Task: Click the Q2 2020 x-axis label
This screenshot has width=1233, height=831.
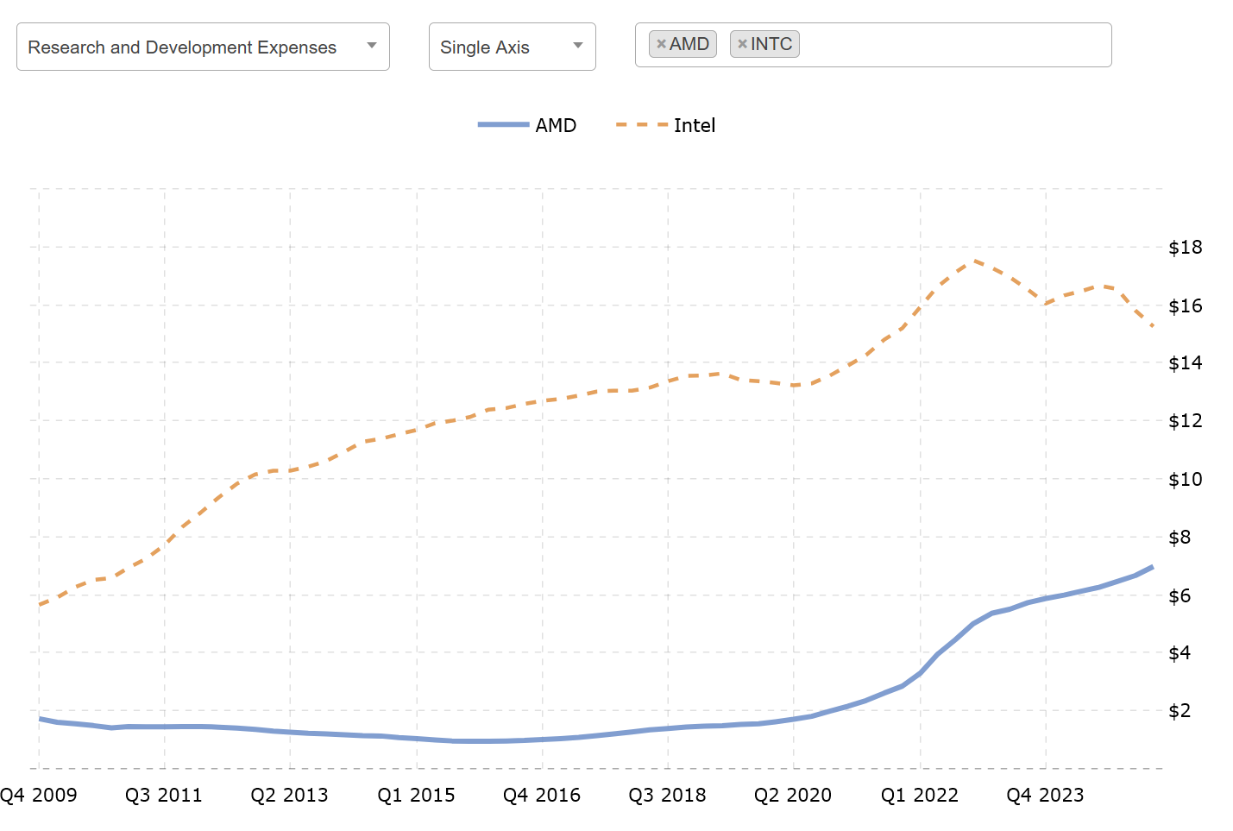Action: 793,795
